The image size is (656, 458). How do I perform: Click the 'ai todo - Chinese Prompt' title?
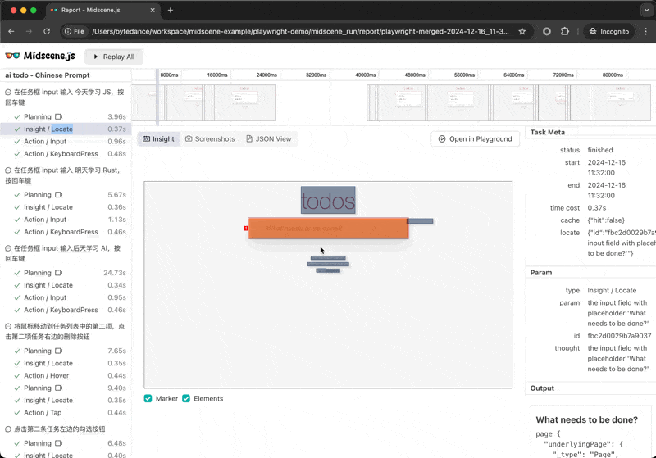pyautogui.click(x=48, y=75)
